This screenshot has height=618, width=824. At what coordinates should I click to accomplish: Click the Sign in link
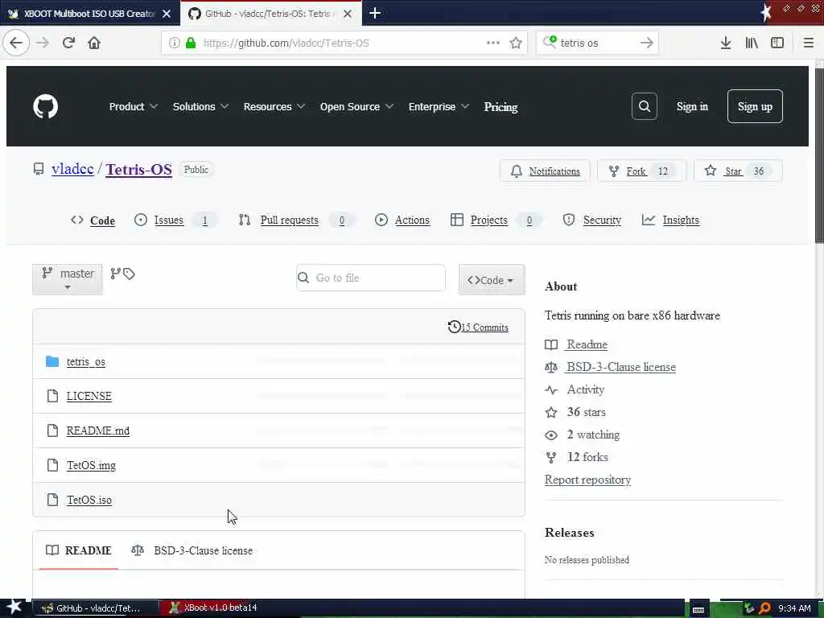pos(692,107)
